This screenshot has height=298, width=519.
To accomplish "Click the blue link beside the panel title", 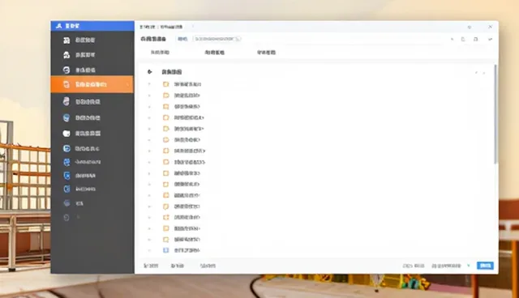I will [x=182, y=39].
